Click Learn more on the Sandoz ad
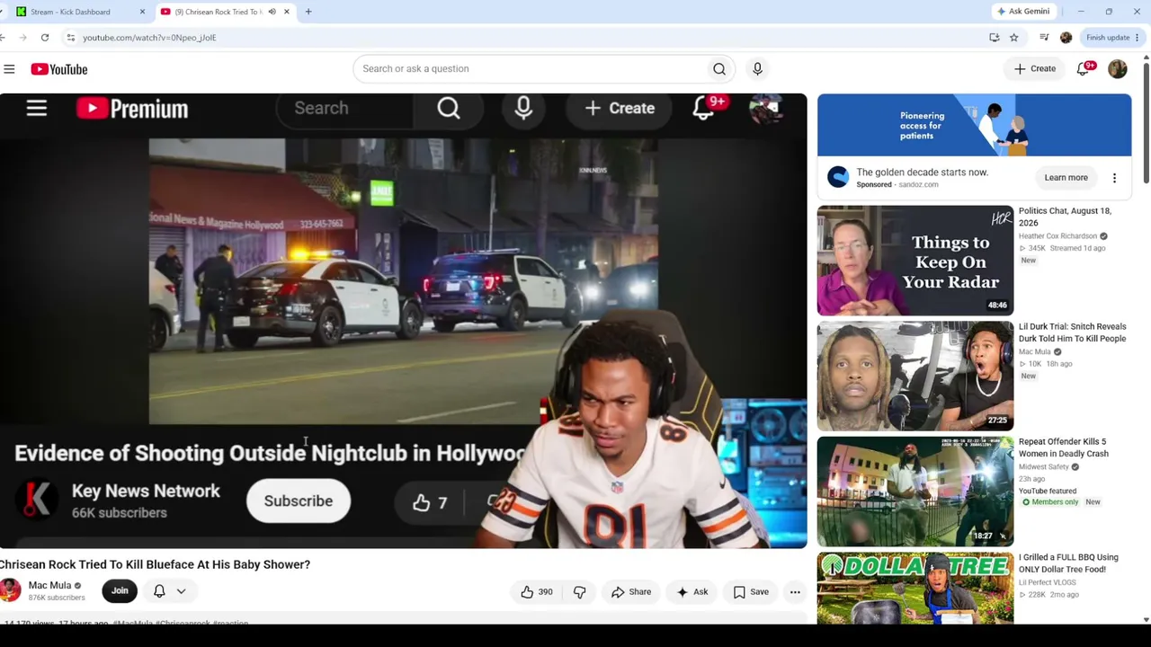1151x647 pixels. [x=1066, y=177]
